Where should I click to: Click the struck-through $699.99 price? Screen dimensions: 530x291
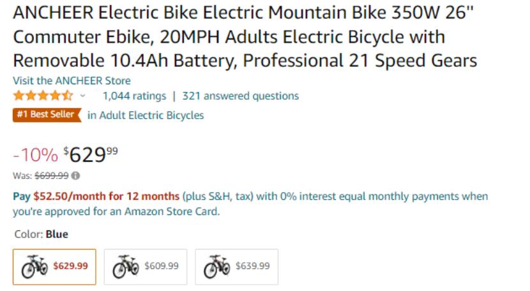tap(51, 175)
